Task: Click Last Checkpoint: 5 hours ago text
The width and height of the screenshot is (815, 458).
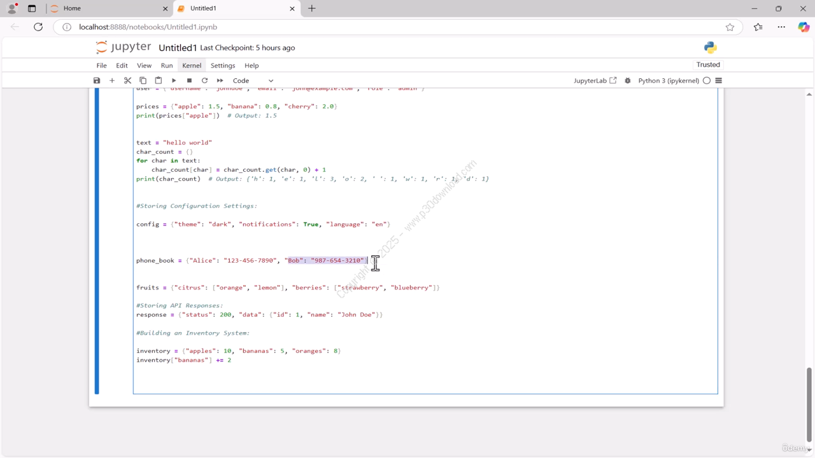Action: 248,48
